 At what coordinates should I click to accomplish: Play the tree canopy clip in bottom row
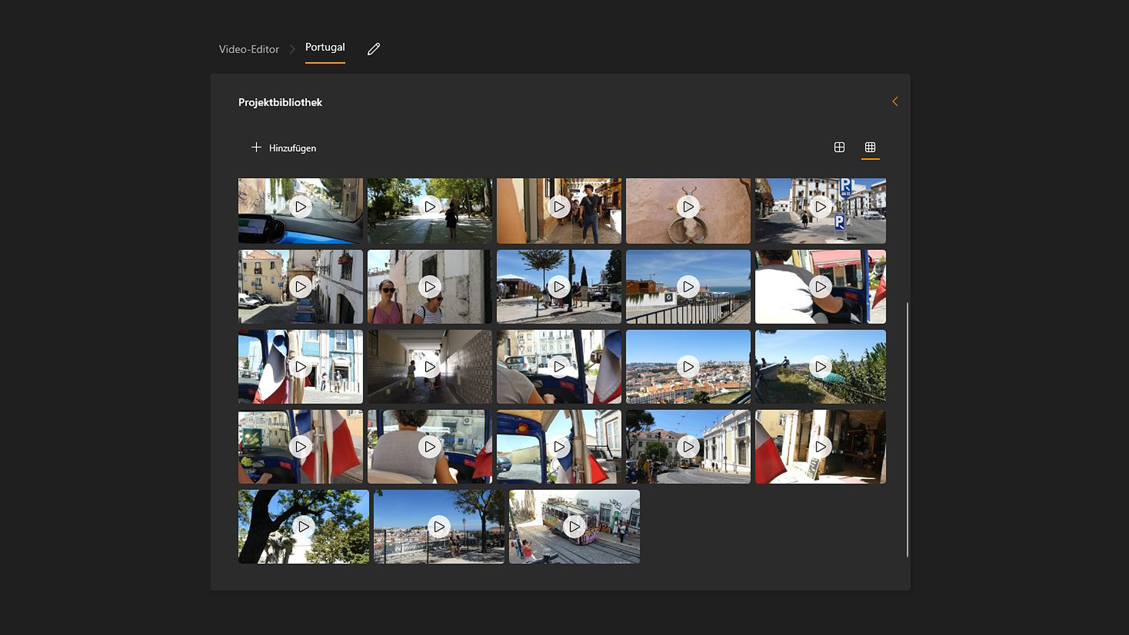[304, 526]
